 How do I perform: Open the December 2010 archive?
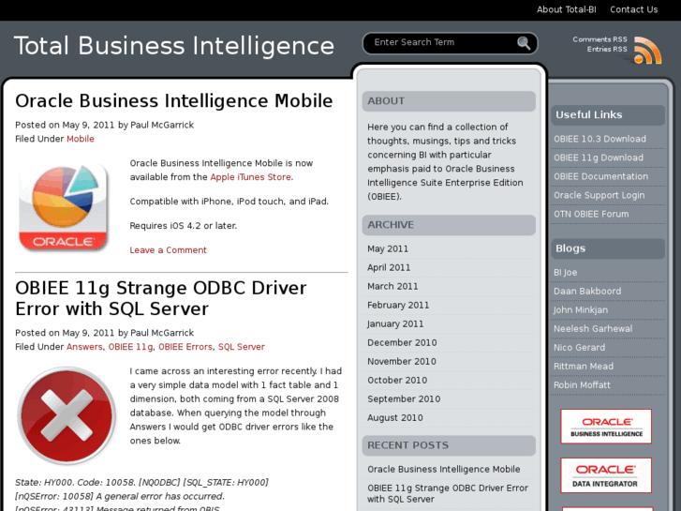click(402, 342)
